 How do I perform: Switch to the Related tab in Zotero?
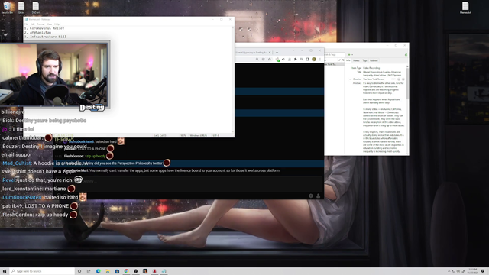(x=374, y=60)
